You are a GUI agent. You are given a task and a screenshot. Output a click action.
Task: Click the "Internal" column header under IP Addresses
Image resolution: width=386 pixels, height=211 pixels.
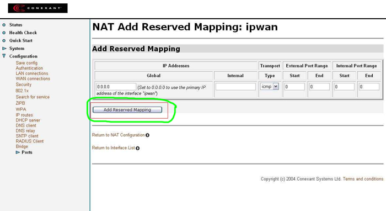tap(235, 76)
